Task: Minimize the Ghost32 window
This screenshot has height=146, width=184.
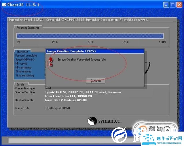Action: 166,5
